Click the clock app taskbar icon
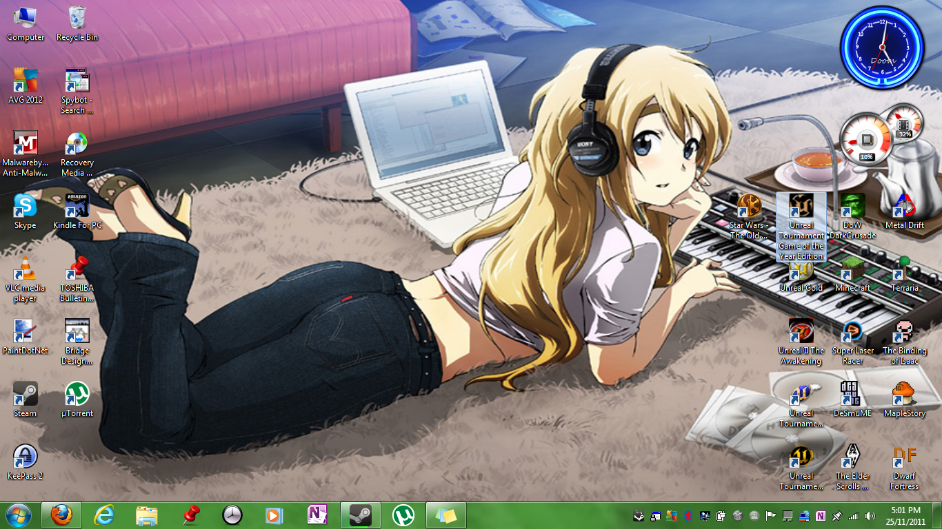Viewport: 942px width, 529px height. point(233,515)
